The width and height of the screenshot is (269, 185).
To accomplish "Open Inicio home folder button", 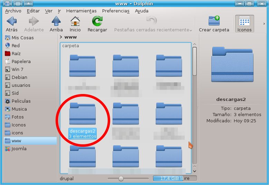I will 75,24.
